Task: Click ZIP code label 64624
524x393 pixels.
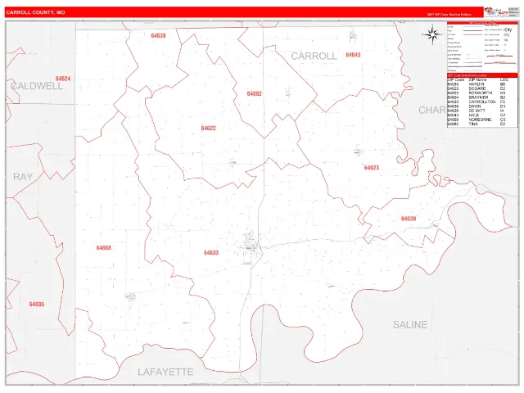Action: [x=63, y=79]
